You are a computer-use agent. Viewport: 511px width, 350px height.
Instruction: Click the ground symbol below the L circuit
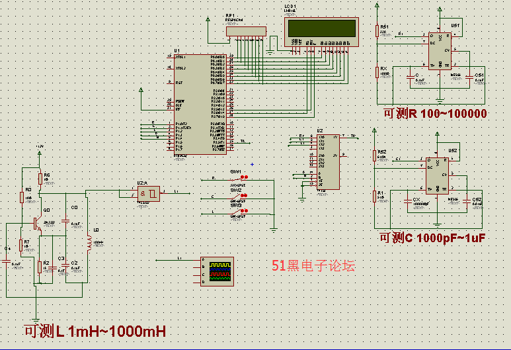[x=36, y=320]
